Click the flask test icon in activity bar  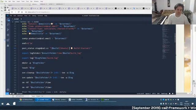tap(8, 45)
